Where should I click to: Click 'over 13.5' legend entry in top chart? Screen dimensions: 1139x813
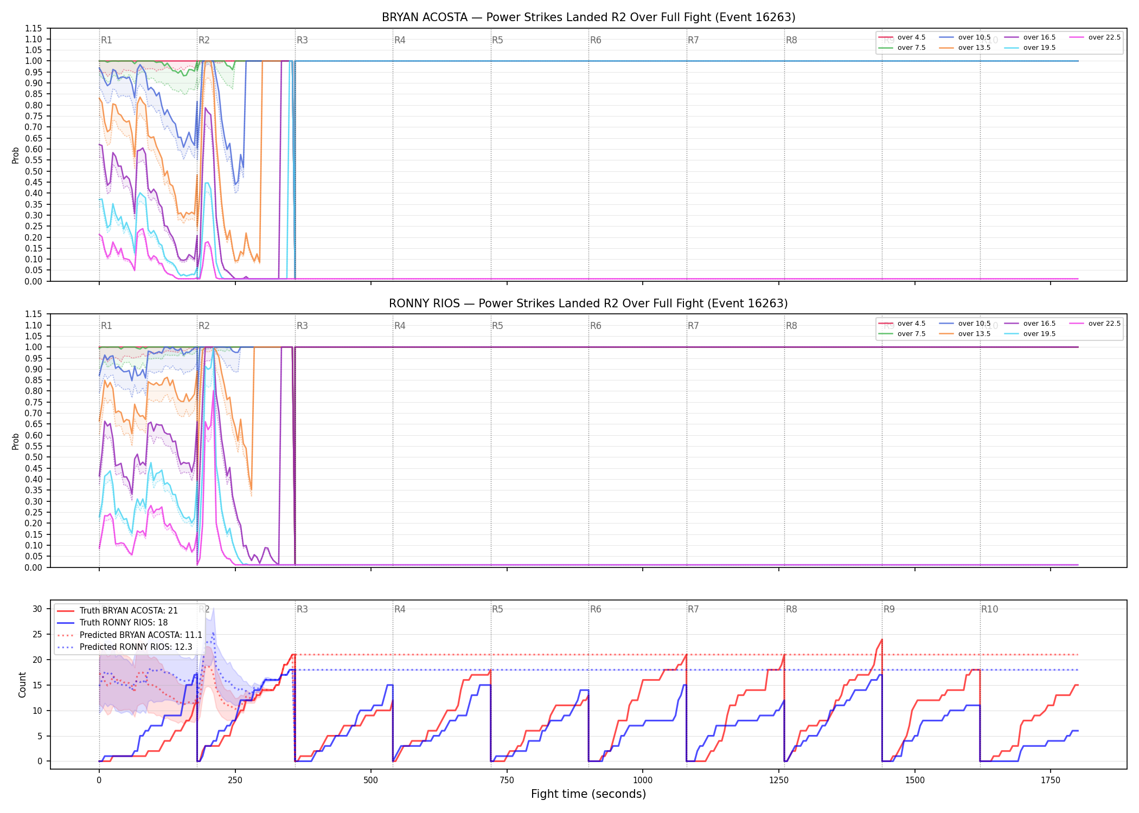tap(965, 48)
